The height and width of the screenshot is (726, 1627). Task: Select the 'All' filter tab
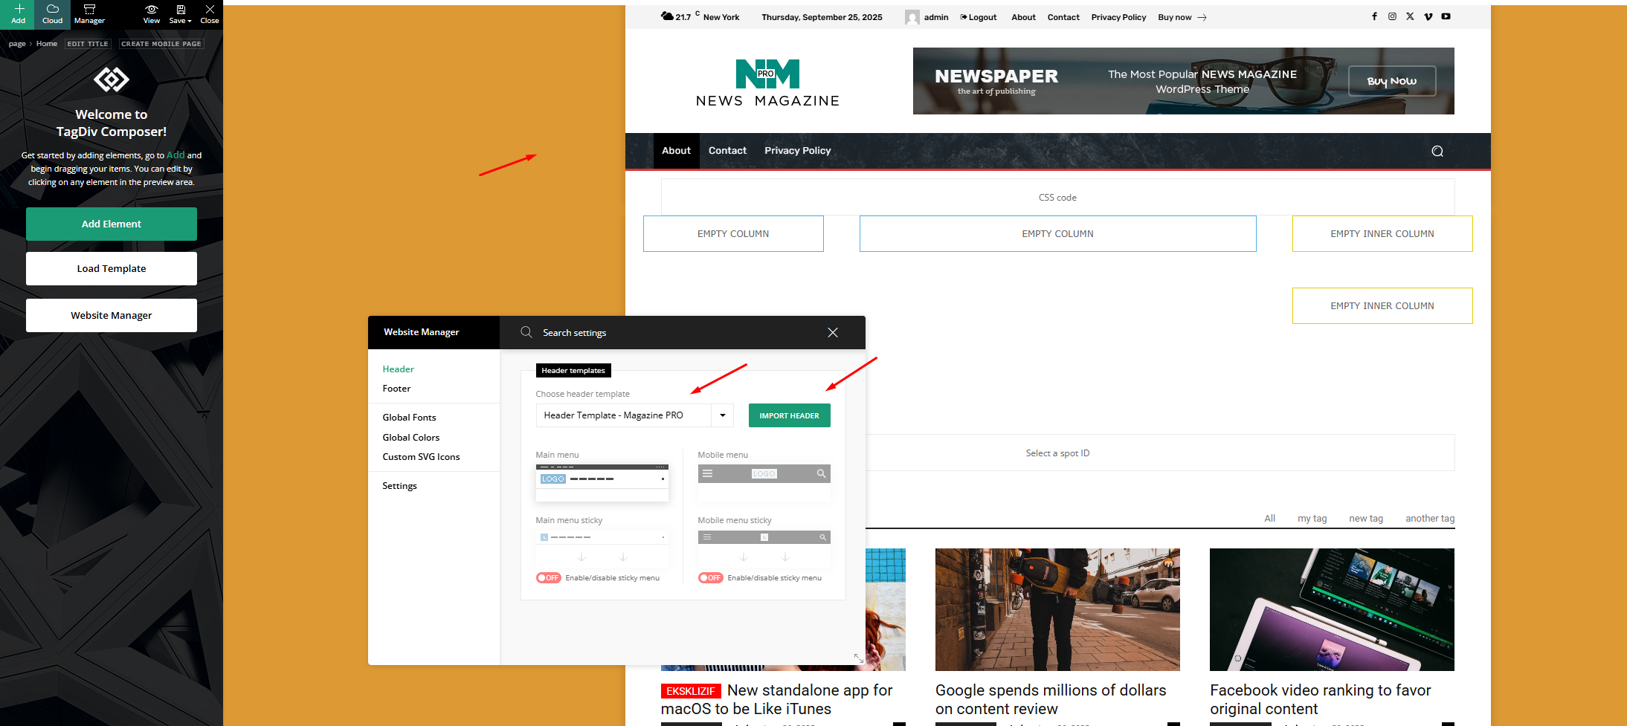[1269, 519]
